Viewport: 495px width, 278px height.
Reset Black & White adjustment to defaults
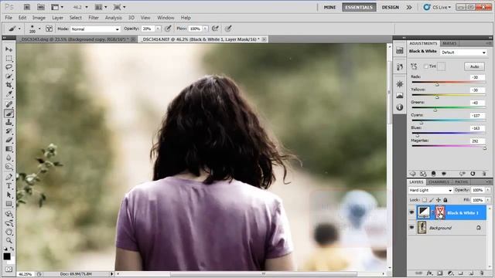(473, 174)
